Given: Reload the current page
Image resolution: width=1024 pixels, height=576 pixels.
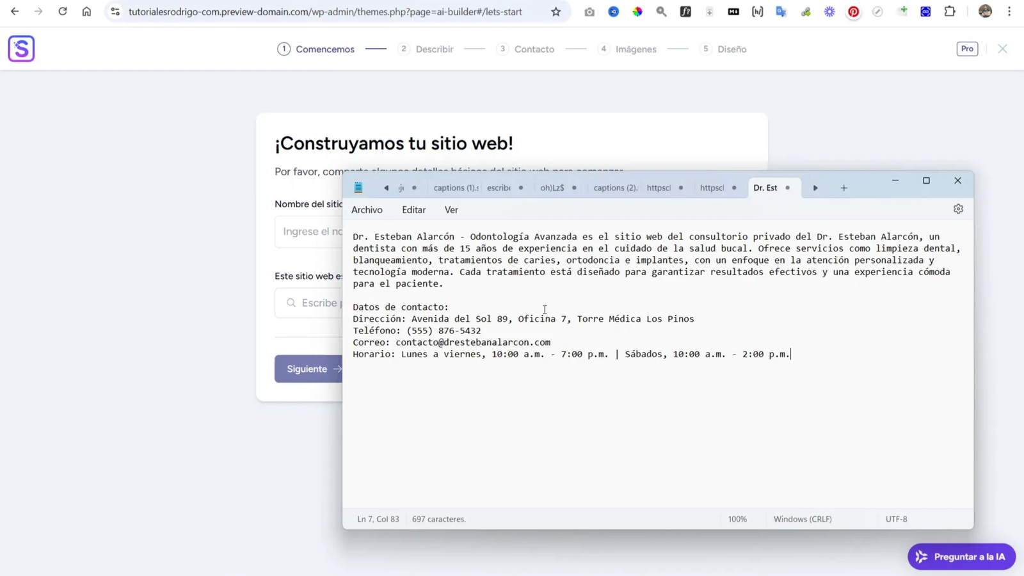Looking at the screenshot, I should pyautogui.click(x=62, y=12).
